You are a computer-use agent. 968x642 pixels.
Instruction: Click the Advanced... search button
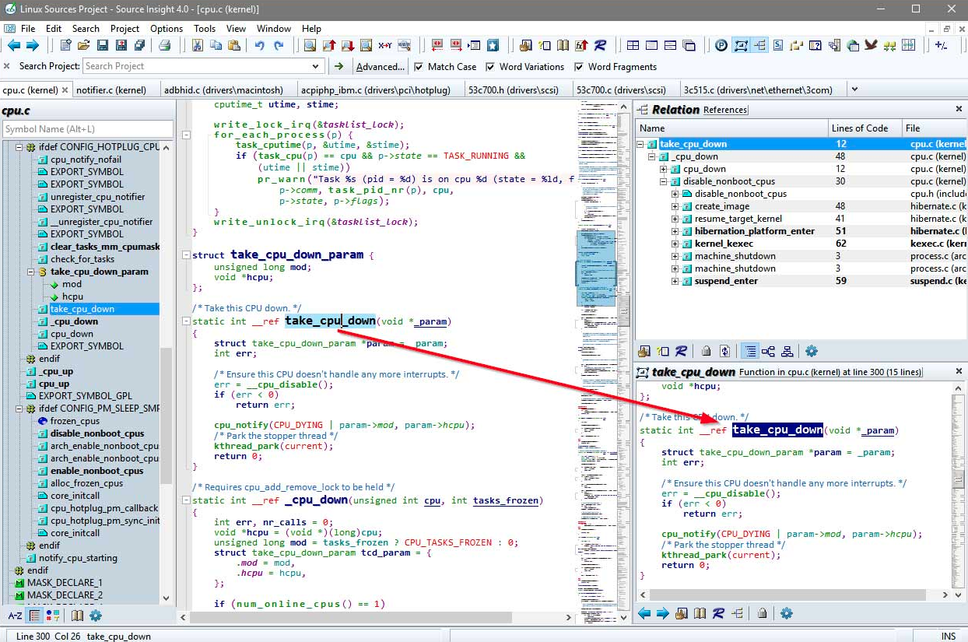[380, 67]
